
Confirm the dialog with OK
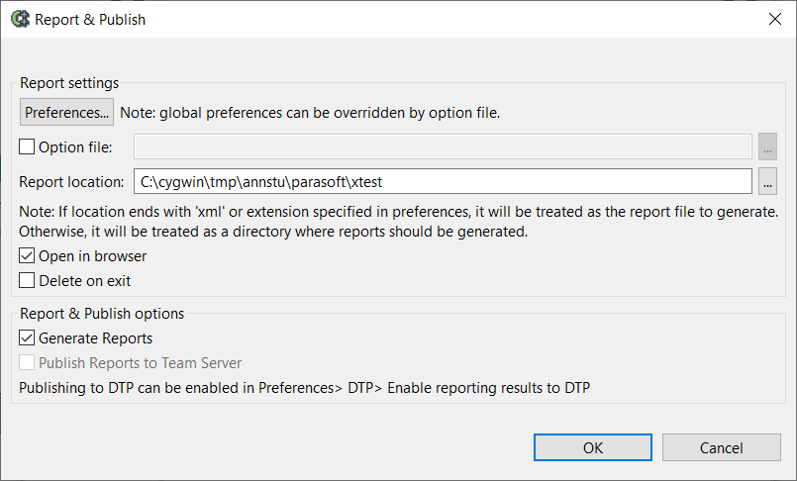coord(593,447)
